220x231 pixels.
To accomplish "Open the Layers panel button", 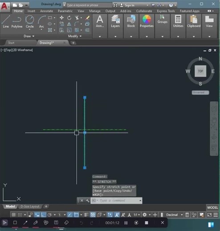I will pyautogui.click(x=115, y=21).
